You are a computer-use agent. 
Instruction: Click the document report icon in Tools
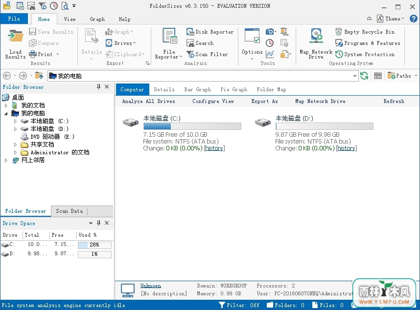tap(284, 43)
